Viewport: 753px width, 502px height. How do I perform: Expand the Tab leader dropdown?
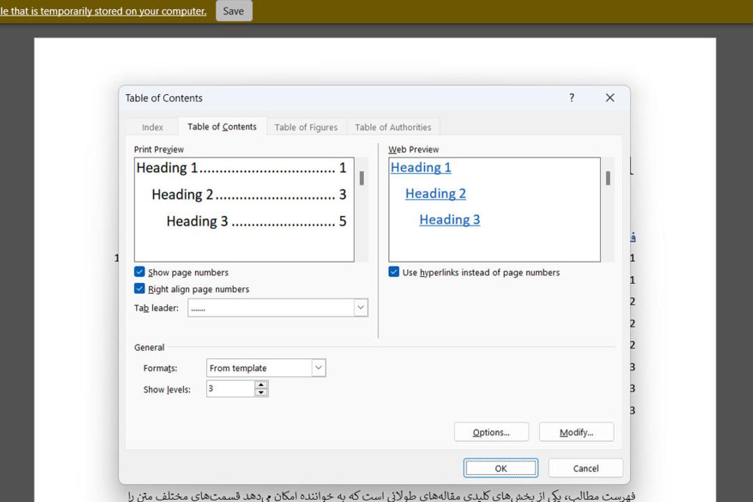pyautogui.click(x=360, y=307)
